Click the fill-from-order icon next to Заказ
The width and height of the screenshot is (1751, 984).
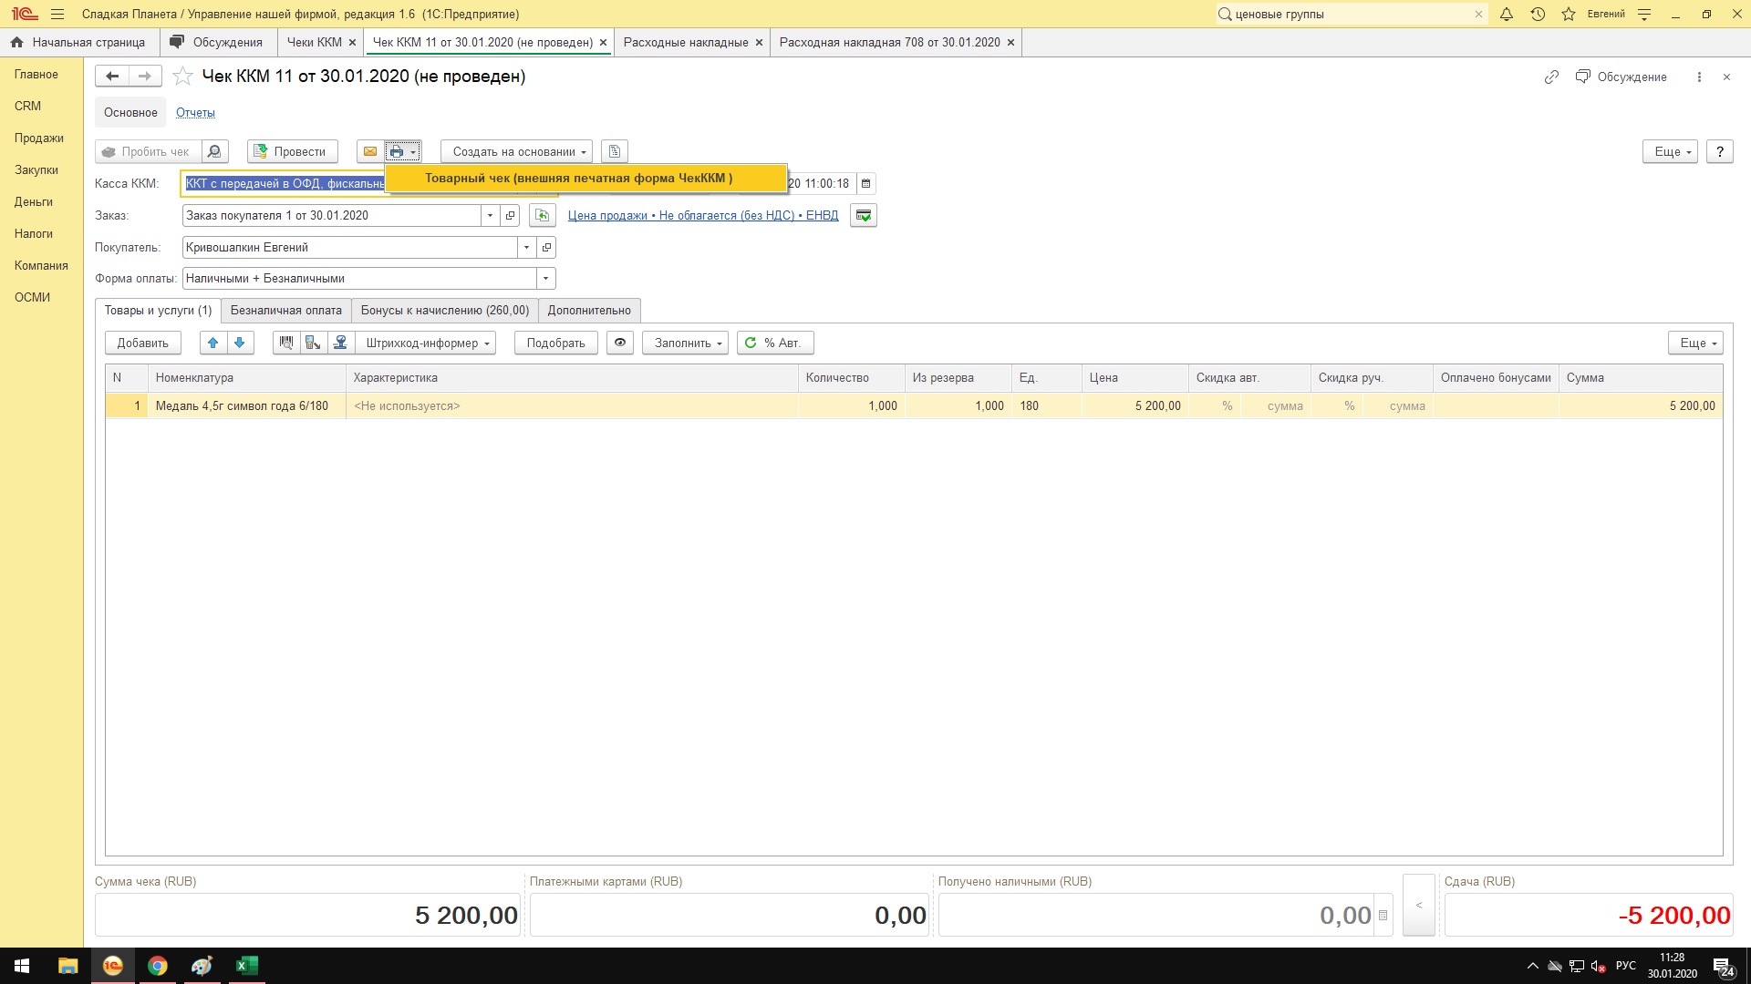(543, 215)
